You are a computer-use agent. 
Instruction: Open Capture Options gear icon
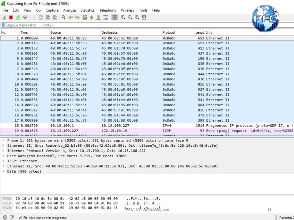pyautogui.click(x=25, y=17)
